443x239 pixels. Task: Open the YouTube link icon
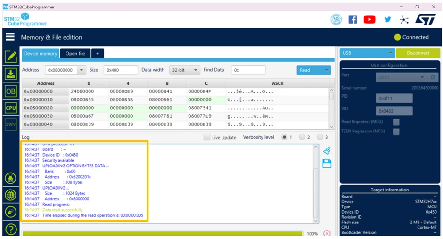coord(369,19)
